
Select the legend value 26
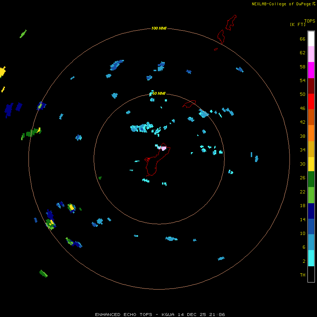(303, 178)
